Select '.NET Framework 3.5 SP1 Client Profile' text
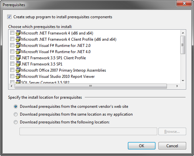Screen dimensions: 194x156 [53, 58]
